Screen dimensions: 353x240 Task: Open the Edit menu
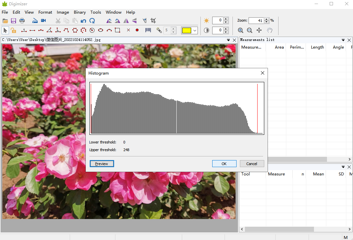click(x=16, y=12)
